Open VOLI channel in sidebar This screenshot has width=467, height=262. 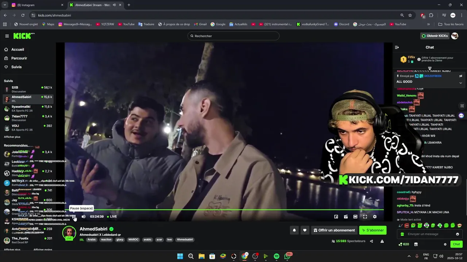28,128
